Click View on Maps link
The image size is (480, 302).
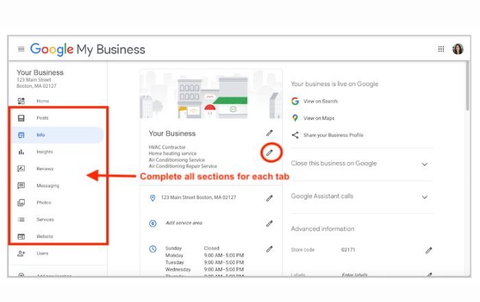[x=319, y=118]
